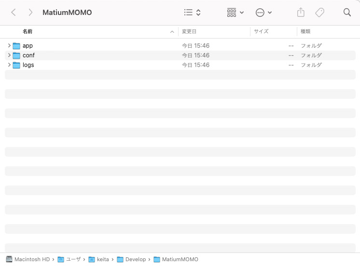Expand the conf folder disclosure arrow
Screen dimensions: 360x266
(x=9, y=55)
